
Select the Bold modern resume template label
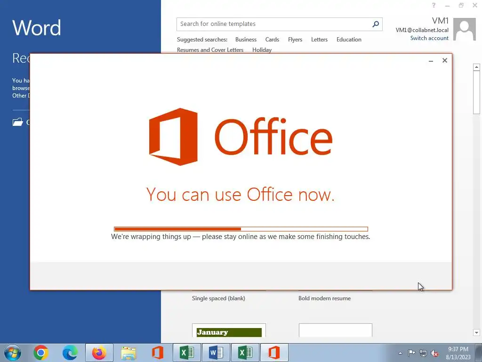point(324,298)
